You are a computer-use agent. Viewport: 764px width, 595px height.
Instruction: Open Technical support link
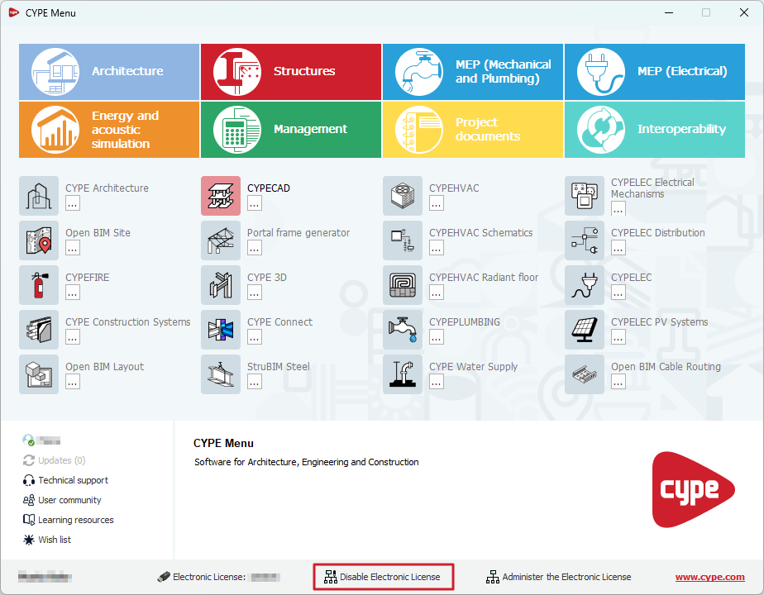(x=73, y=480)
